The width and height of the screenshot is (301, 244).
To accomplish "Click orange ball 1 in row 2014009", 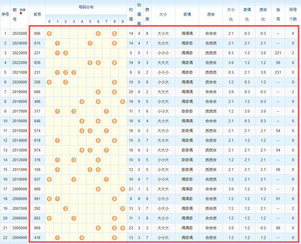I will [x=57, y=141].
